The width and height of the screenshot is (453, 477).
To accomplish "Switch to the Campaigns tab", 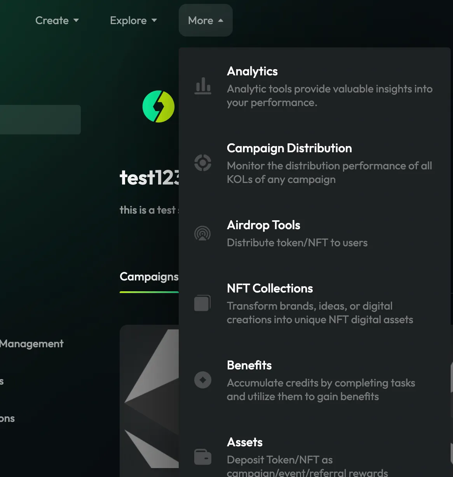I will (x=149, y=277).
